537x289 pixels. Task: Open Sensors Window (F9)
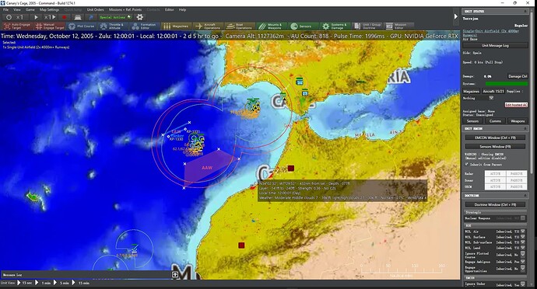pyautogui.click(x=495, y=146)
